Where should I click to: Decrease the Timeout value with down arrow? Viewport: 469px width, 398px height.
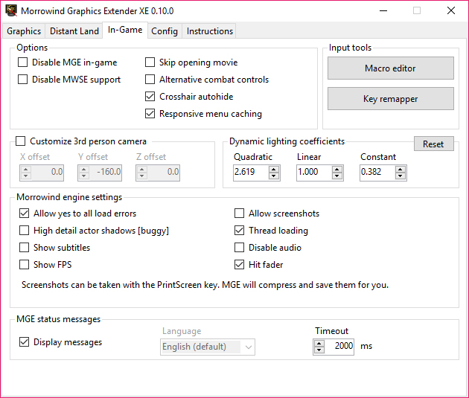click(x=319, y=350)
